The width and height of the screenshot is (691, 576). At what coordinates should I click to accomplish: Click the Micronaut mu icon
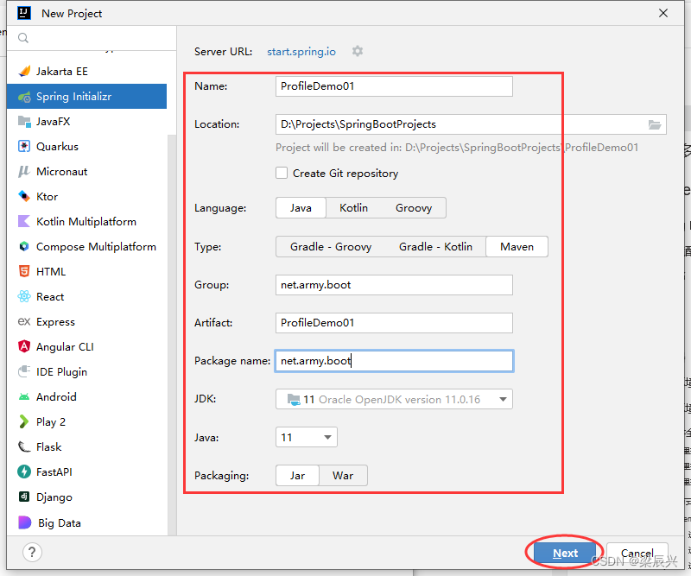(x=24, y=172)
